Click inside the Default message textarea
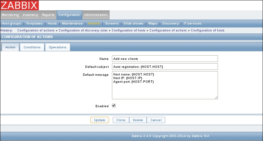The image size is (263, 141). (x=165, y=85)
